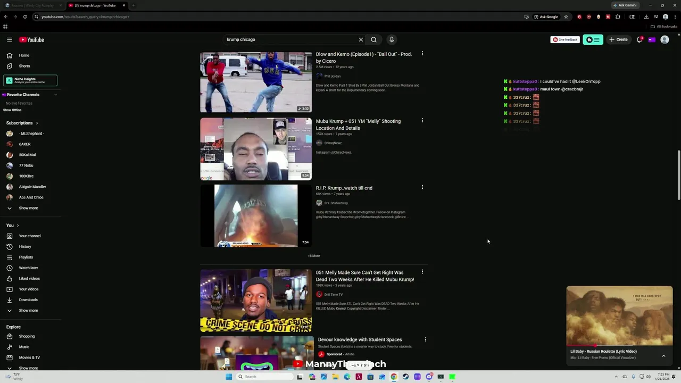
Task: Click the magnifier search button
Action: click(x=373, y=39)
